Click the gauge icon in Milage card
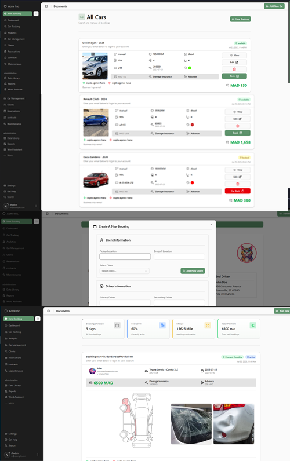Viewport: 290px width, 461px height. 208,325
